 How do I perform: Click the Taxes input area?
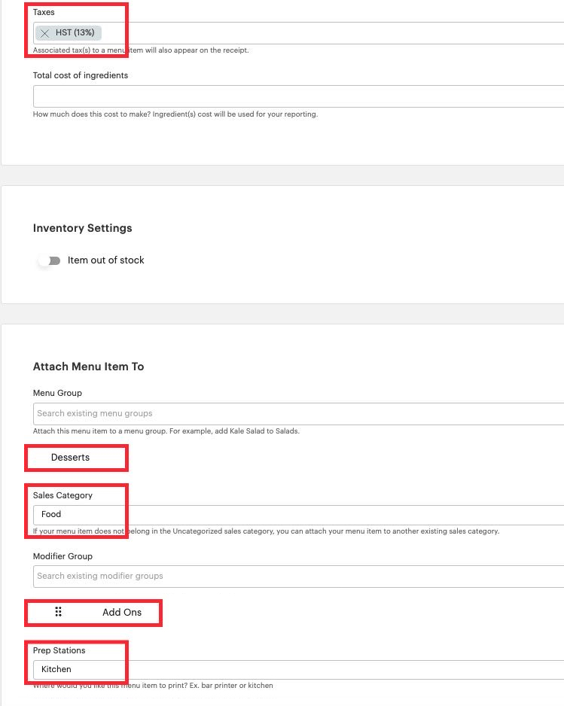226,32
